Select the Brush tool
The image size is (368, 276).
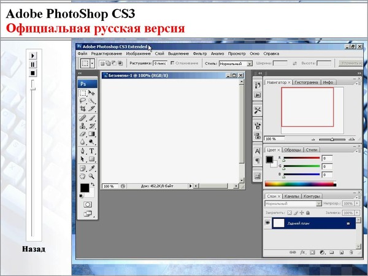pos(91,118)
